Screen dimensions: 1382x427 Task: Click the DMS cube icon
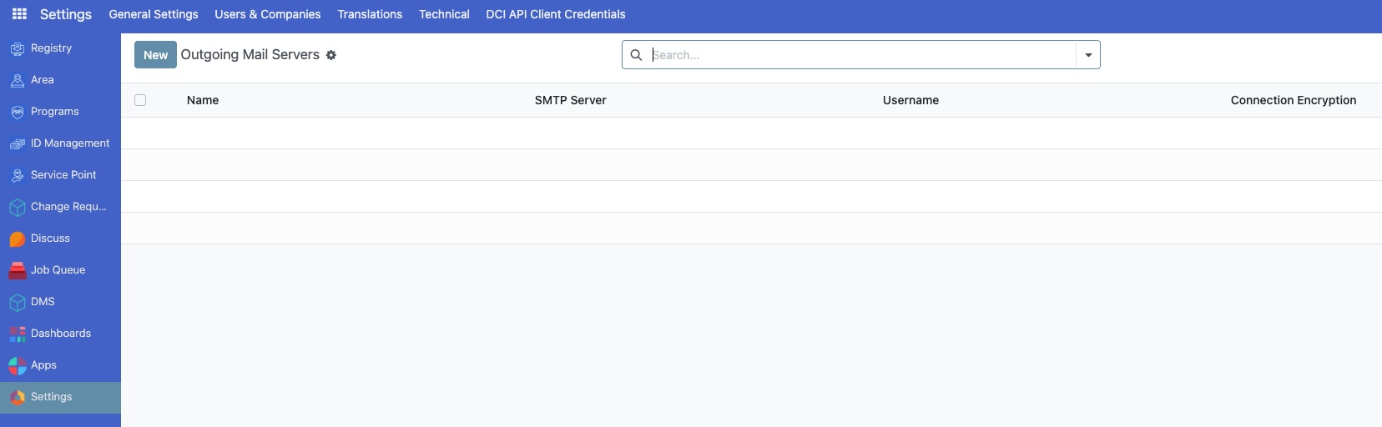pyautogui.click(x=18, y=303)
